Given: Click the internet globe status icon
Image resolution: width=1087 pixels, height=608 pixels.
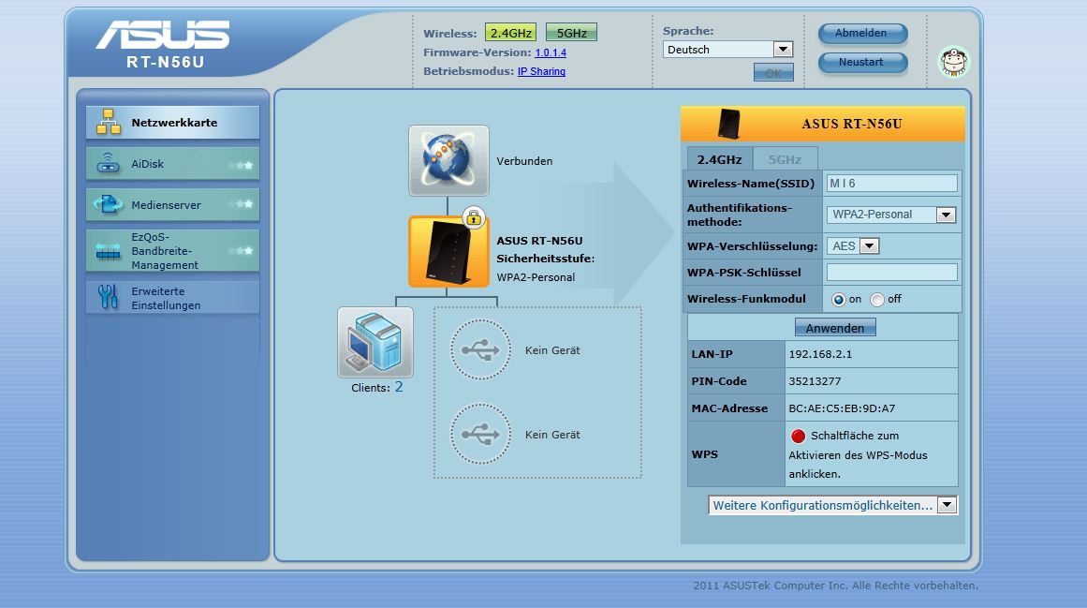Looking at the screenshot, I should pyautogui.click(x=448, y=160).
